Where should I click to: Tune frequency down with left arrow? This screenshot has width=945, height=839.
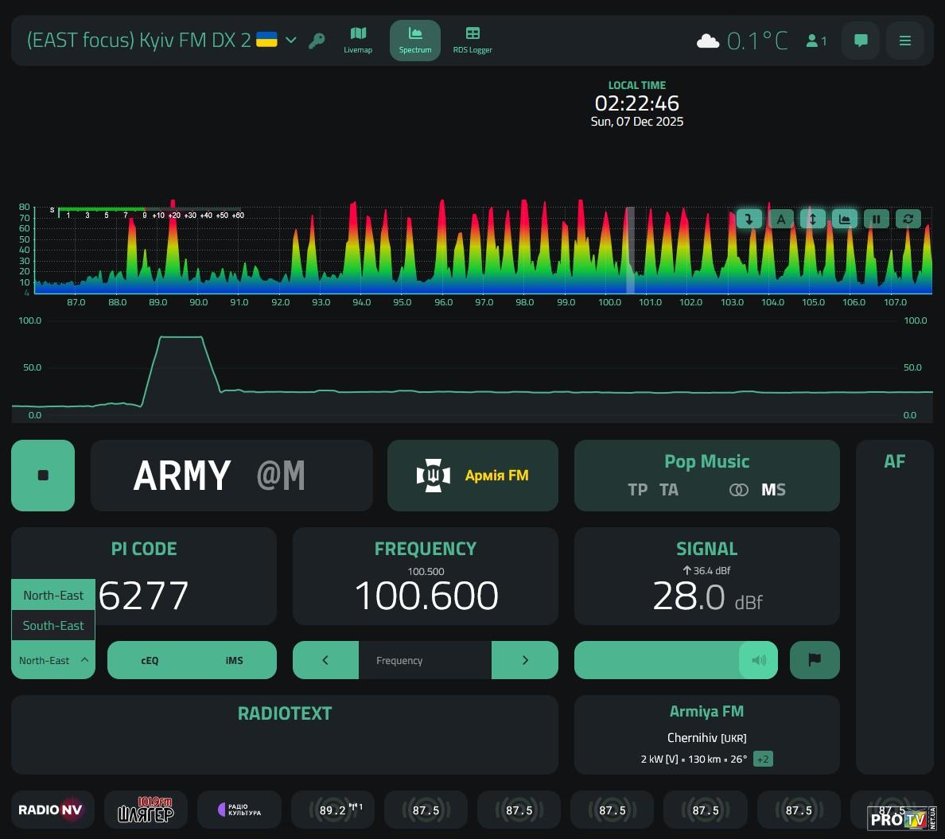[x=325, y=660]
